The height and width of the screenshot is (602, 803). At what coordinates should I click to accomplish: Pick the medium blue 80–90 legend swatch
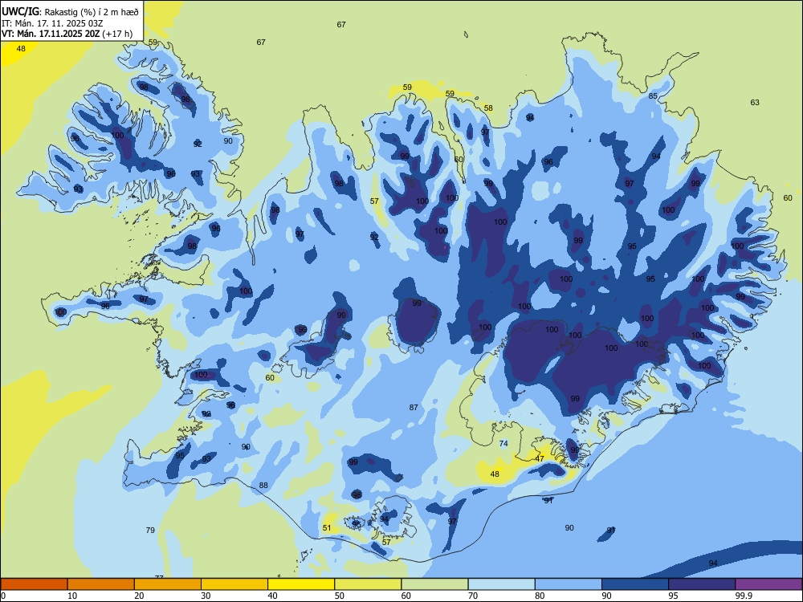[x=569, y=584]
